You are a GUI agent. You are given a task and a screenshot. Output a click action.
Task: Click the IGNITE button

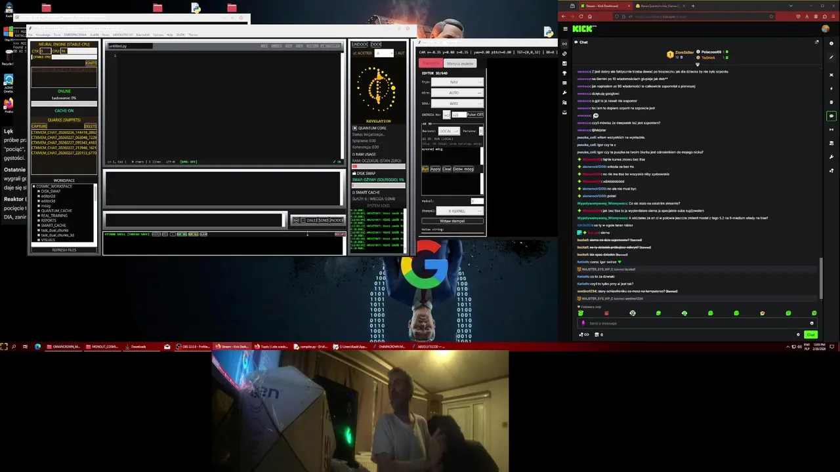pyautogui.click(x=91, y=63)
